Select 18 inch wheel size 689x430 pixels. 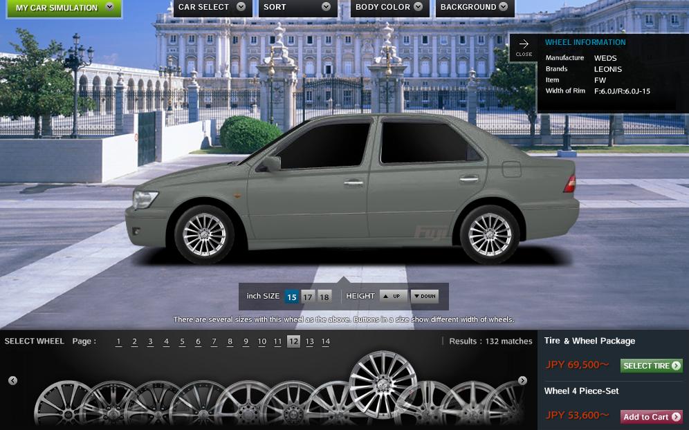[x=324, y=297]
